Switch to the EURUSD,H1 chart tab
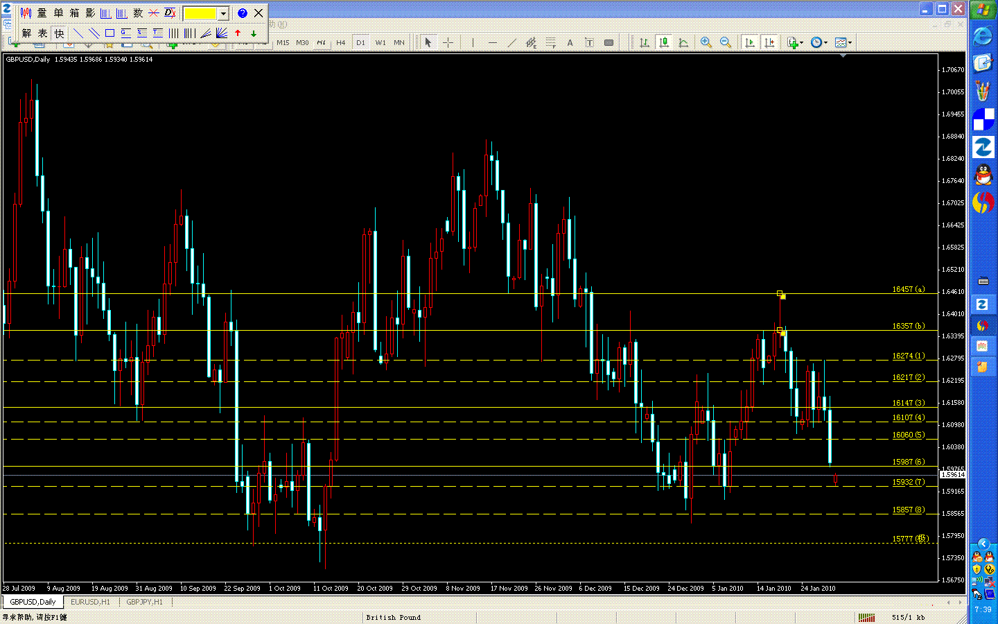Screen dimensions: 998x624 click(90, 602)
